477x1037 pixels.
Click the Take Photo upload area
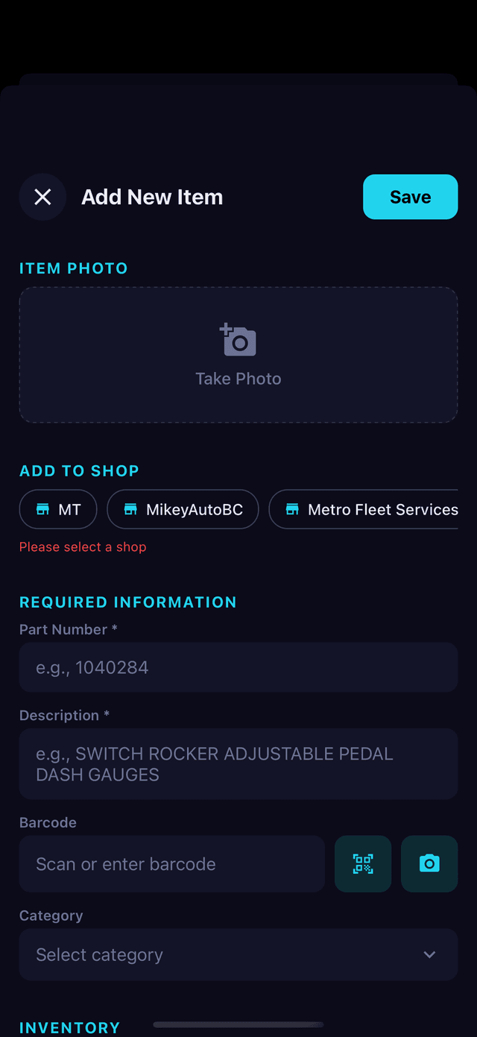[x=238, y=354]
